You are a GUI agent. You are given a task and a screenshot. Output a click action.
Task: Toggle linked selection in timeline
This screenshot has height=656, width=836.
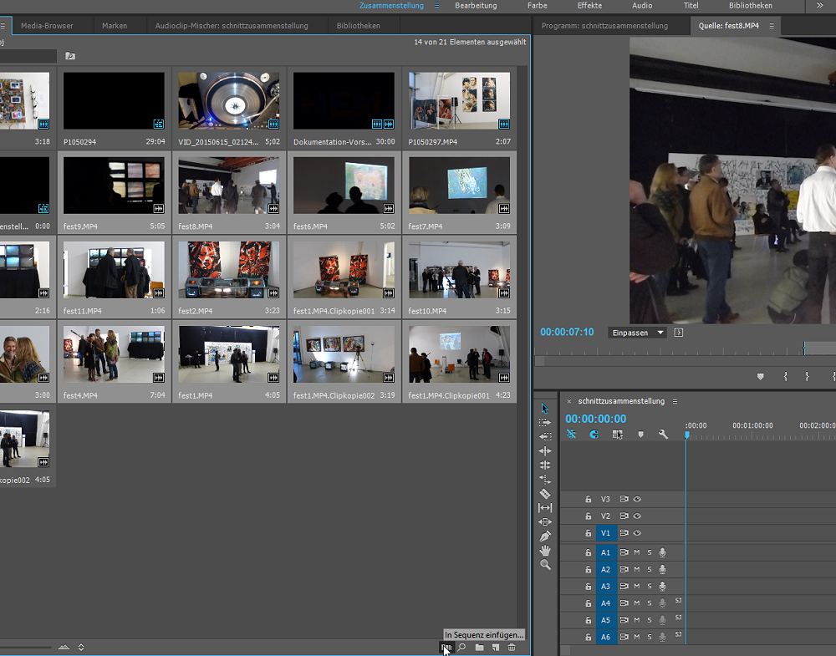(x=618, y=435)
